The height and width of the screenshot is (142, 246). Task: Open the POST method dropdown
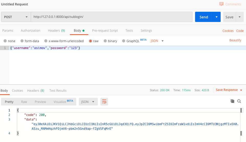(x=16, y=17)
